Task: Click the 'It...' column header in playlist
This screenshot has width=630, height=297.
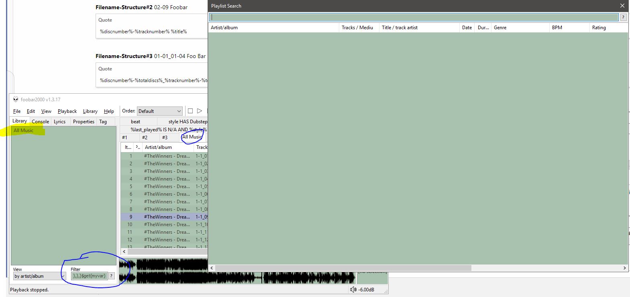Action: 128,147
